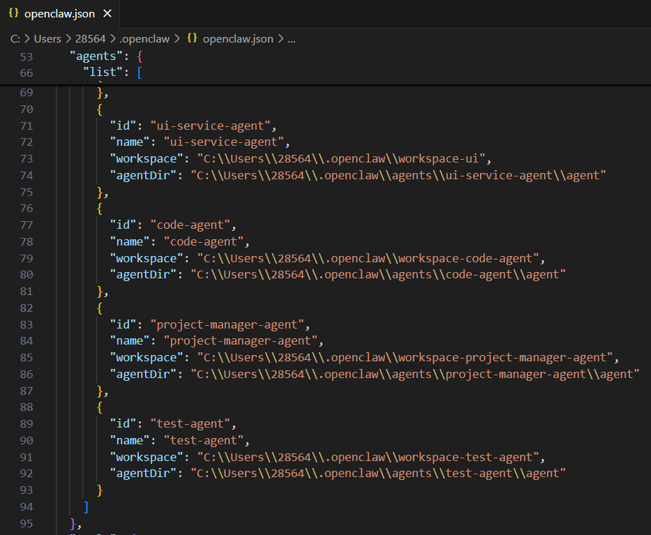Image resolution: width=651 pixels, height=535 pixels.
Task: Click the "project-manager-agent" name value
Action: pyautogui.click(x=241, y=341)
